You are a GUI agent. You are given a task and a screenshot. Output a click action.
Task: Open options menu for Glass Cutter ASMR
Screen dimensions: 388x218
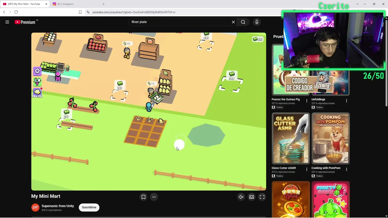click(x=307, y=170)
